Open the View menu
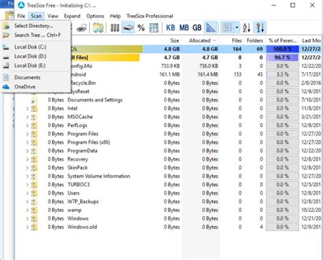 [52, 16]
